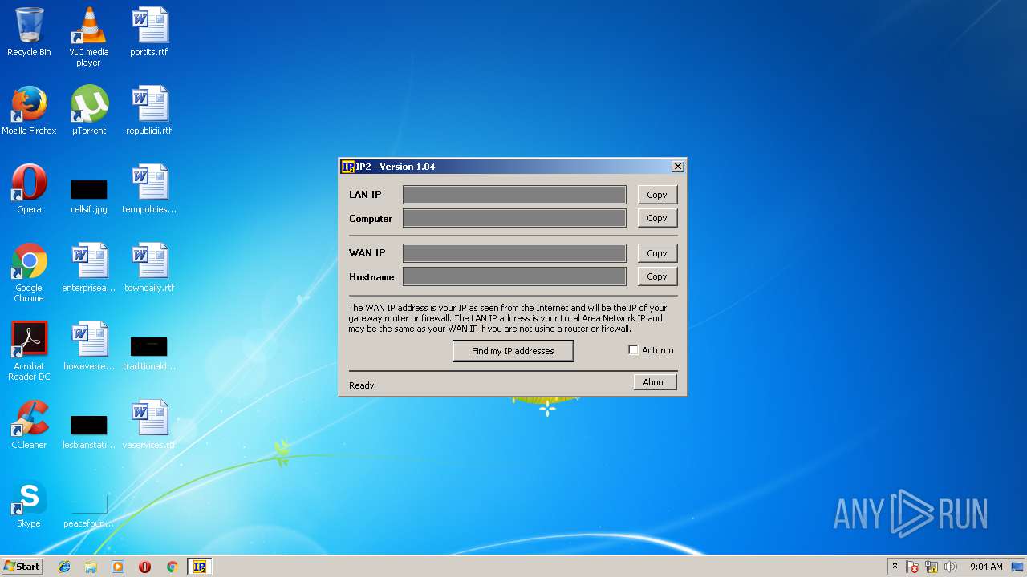This screenshot has width=1027, height=577.
Task: Select the CCleaner desktop shortcut
Action: pos(29,426)
